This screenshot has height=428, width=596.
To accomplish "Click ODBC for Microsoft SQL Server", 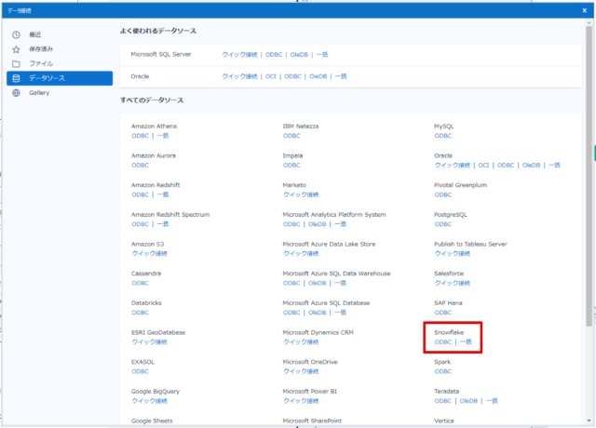I will click(x=274, y=55).
